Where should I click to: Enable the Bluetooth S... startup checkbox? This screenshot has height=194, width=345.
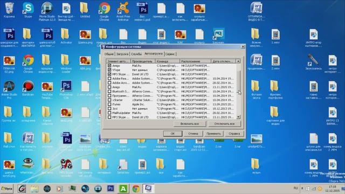click(x=109, y=91)
